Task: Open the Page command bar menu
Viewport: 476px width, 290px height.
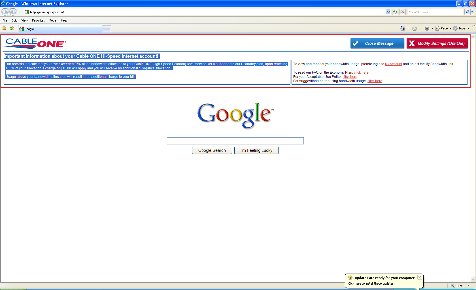Action: pos(443,28)
